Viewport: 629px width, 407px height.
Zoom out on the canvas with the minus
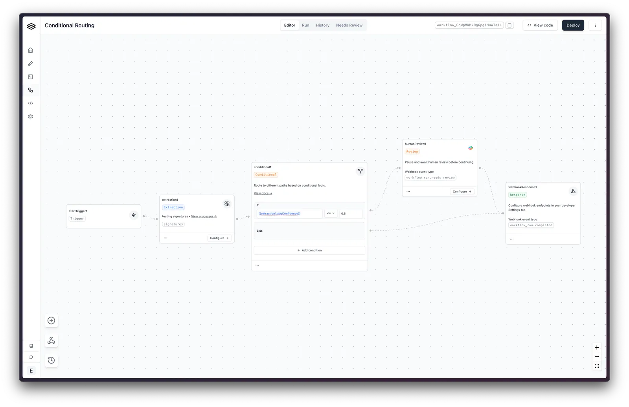click(597, 357)
